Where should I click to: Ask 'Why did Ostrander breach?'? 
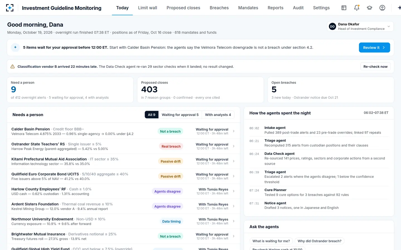[x=319, y=241]
